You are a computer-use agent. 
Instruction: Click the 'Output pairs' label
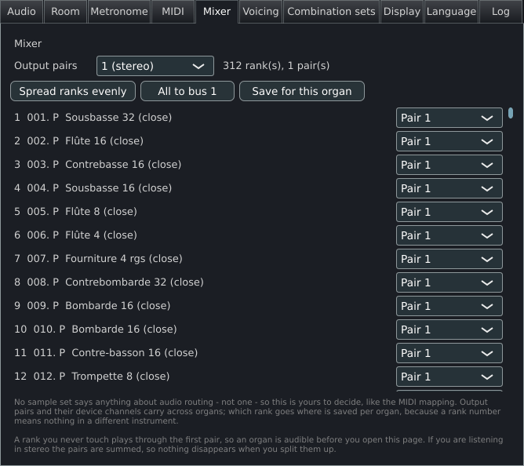coord(45,66)
